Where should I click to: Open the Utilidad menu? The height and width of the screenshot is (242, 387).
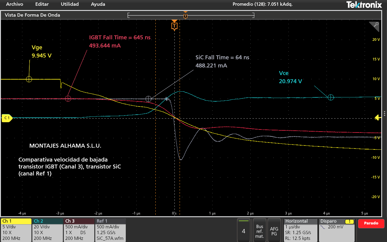pyautogui.click(x=70, y=4)
